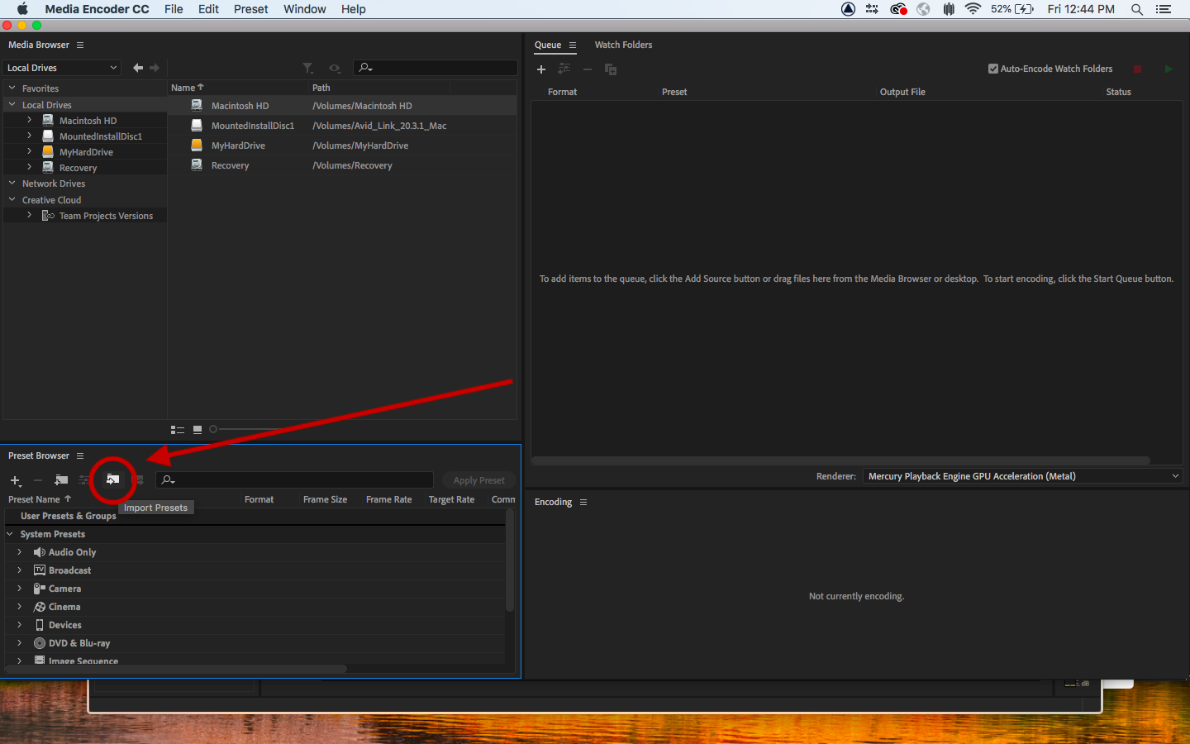Expand Broadcast presets group
Viewport: 1190px width, 744px height.
point(19,570)
